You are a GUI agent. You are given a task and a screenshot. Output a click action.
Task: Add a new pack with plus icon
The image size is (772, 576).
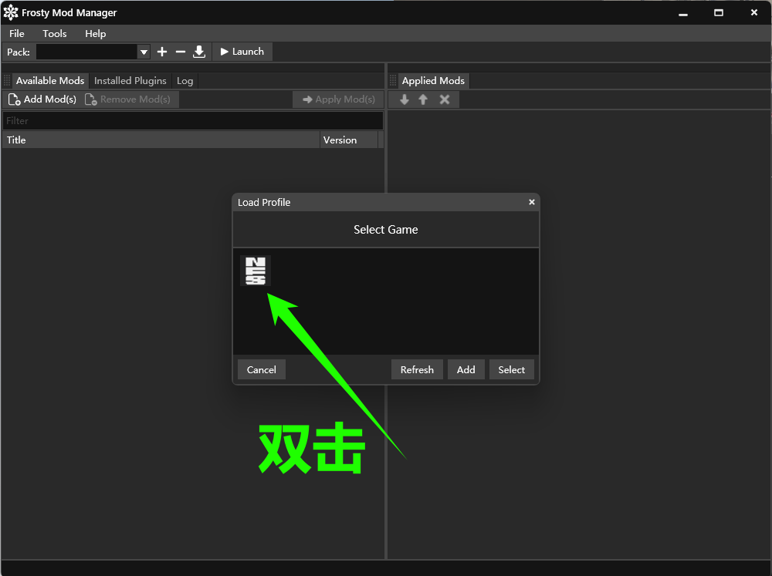[x=162, y=52]
